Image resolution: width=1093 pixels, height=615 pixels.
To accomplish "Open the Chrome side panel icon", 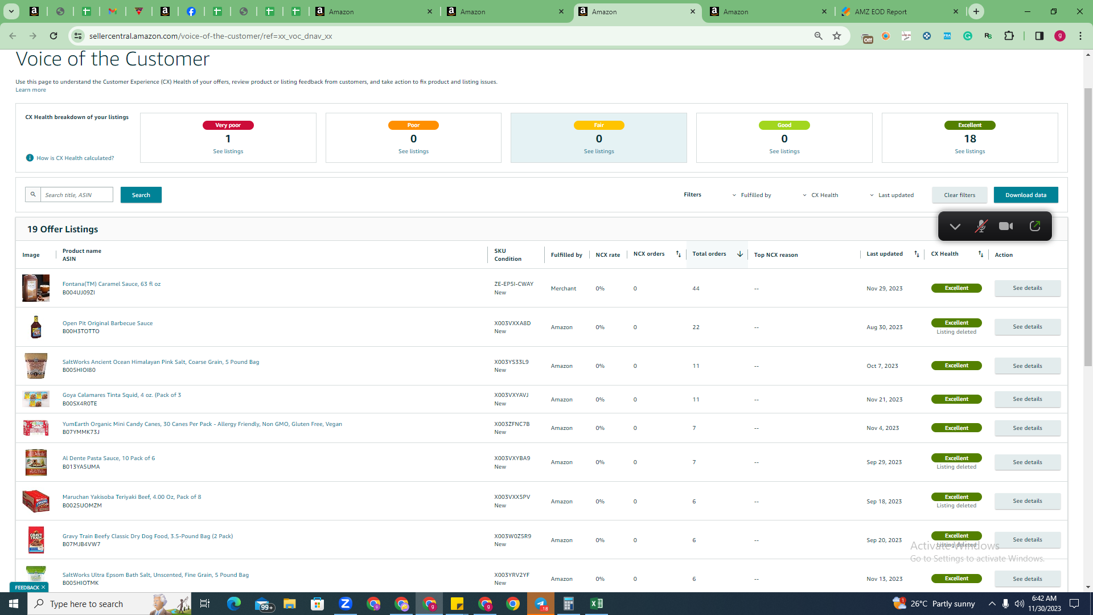I will point(1039,36).
